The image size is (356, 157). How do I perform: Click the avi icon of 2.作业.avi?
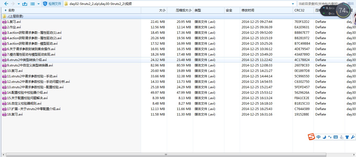tap(4, 27)
